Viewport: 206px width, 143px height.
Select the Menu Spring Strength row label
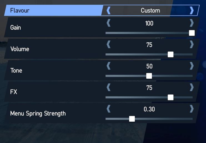[38, 114]
